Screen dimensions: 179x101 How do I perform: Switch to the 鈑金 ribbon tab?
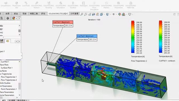click(16, 14)
